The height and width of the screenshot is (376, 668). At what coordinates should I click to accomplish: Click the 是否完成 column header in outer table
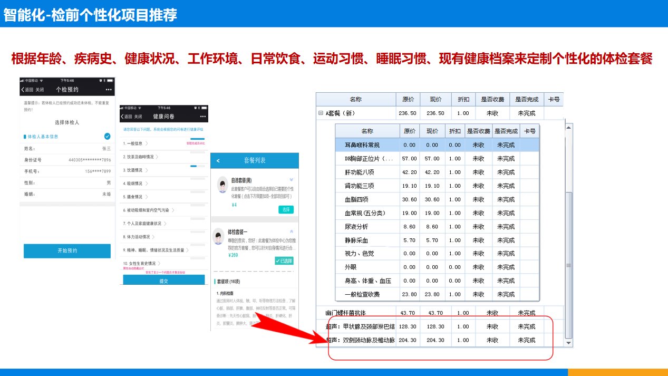tap(527, 99)
